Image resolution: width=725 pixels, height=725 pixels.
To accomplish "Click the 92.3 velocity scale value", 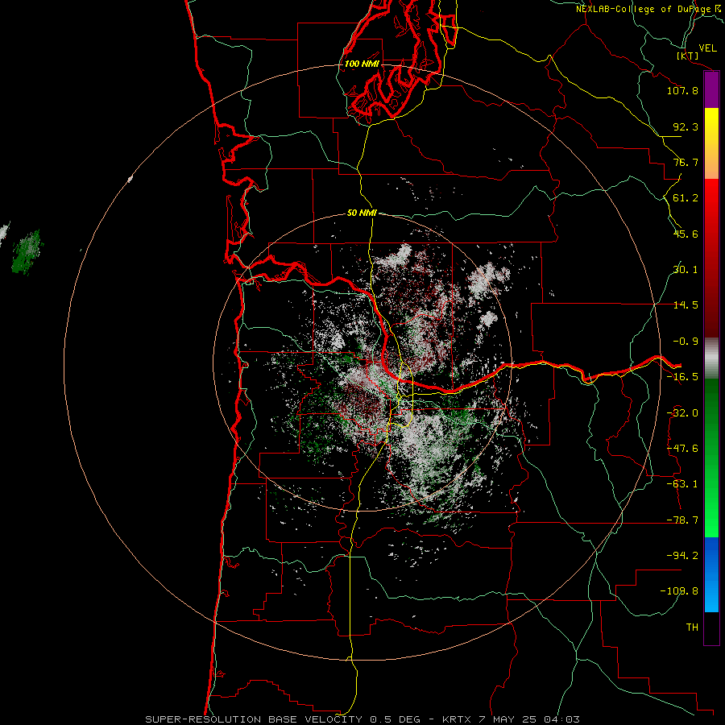I will click(x=686, y=126).
